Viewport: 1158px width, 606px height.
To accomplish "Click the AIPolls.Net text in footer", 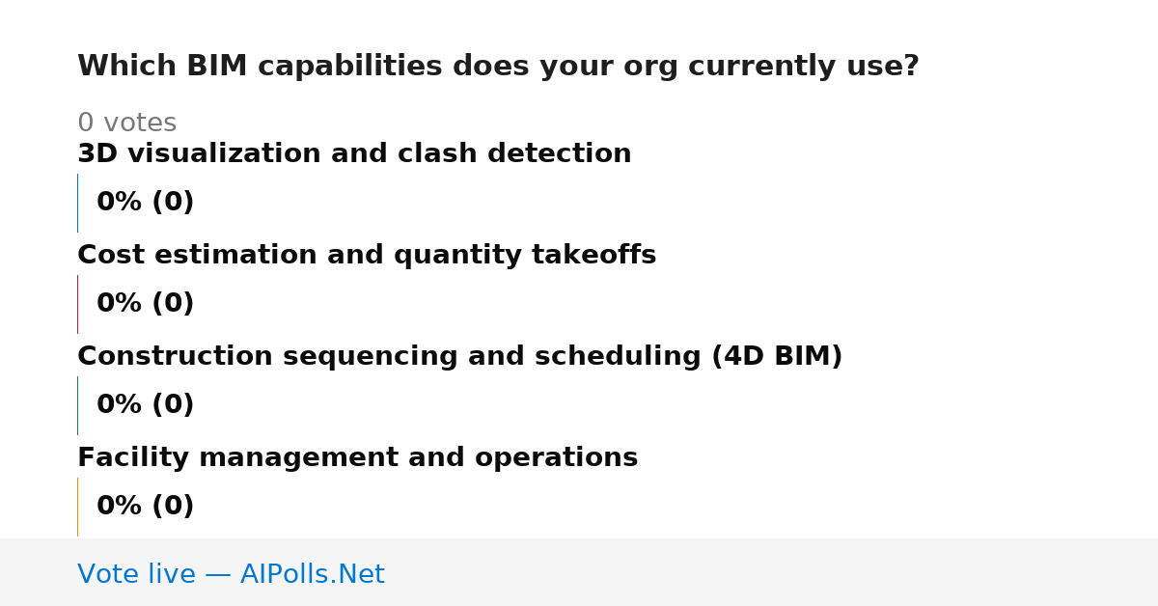I will [x=312, y=575].
